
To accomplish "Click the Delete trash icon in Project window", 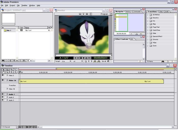I will pos(14,61).
